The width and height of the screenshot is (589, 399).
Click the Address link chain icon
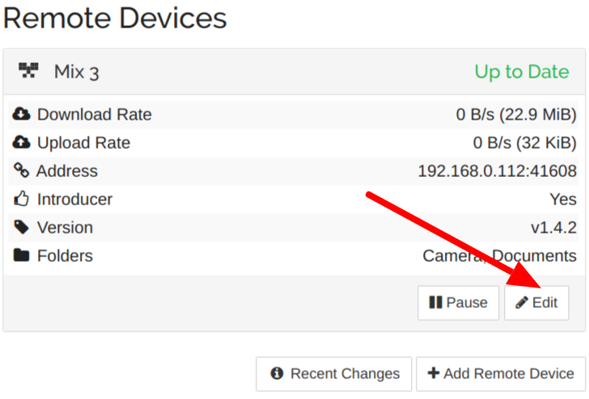(21, 170)
